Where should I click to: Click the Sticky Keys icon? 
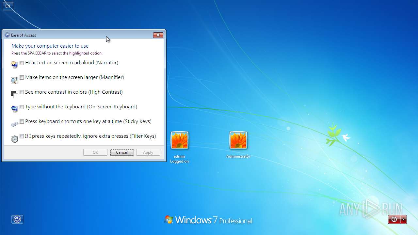[x=14, y=124]
